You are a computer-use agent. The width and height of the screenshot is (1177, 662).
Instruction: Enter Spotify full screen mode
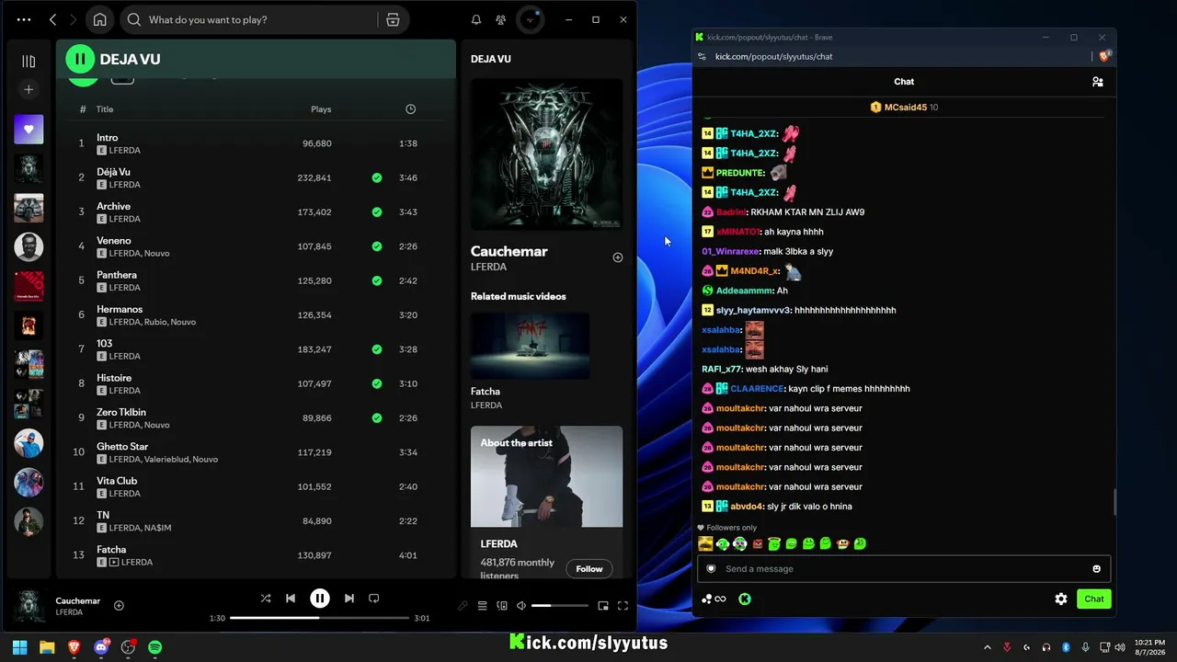point(623,606)
